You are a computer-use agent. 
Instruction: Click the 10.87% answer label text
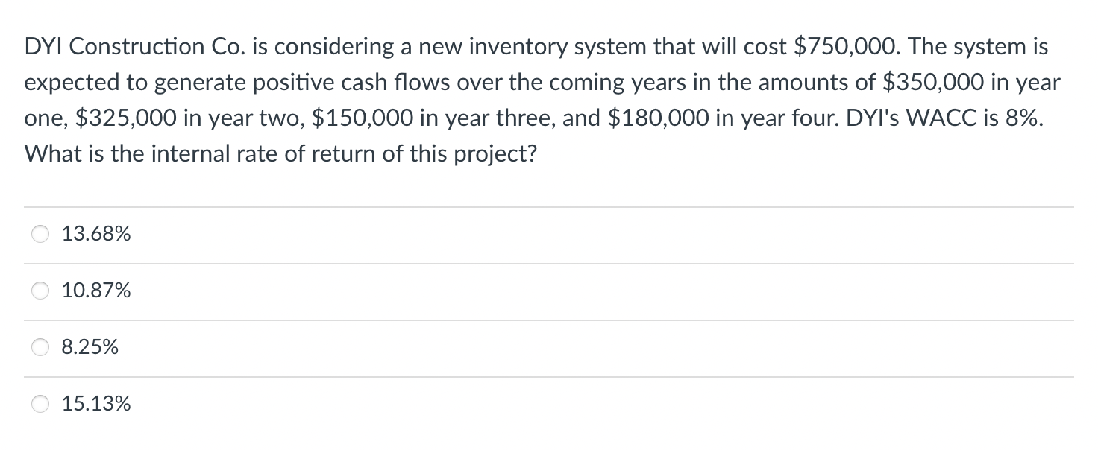tap(95, 291)
